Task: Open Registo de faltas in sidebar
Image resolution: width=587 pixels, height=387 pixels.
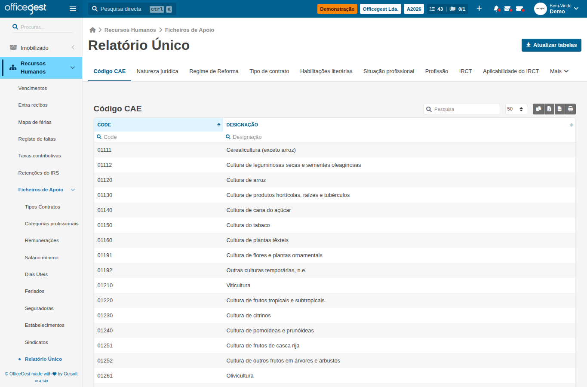Action: coord(37,139)
